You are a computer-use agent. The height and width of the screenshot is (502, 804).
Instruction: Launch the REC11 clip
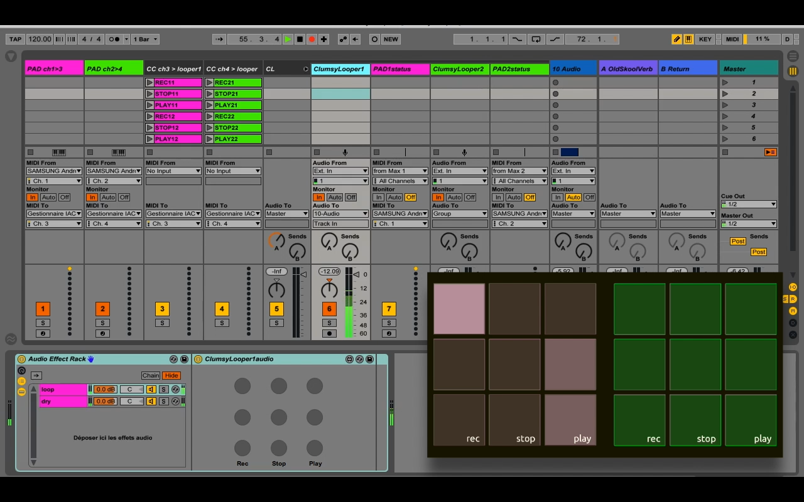tap(149, 82)
